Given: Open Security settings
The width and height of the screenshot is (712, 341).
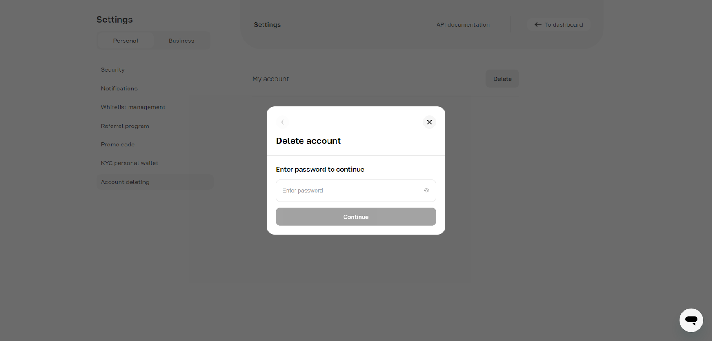Looking at the screenshot, I should click(113, 70).
